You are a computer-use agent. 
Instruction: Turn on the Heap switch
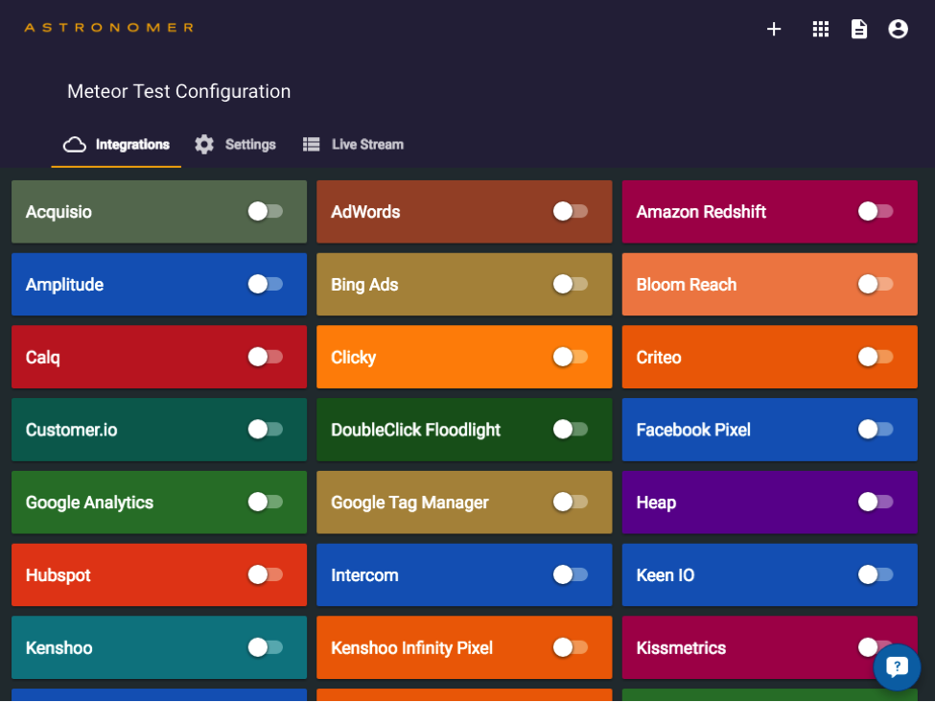[x=876, y=502]
